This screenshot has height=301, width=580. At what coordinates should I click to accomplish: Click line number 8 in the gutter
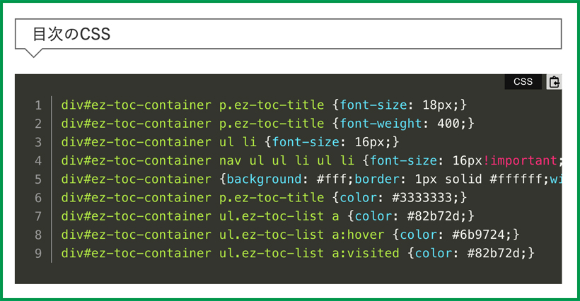pos(38,234)
